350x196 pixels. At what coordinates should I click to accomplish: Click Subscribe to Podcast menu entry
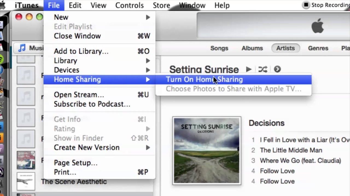[92, 104]
